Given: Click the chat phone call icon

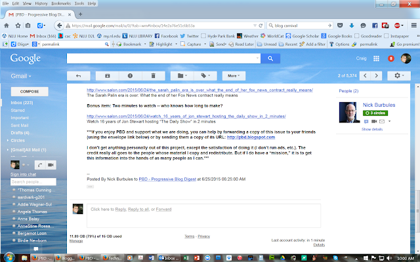Looking at the screenshot, I should tap(40, 165).
